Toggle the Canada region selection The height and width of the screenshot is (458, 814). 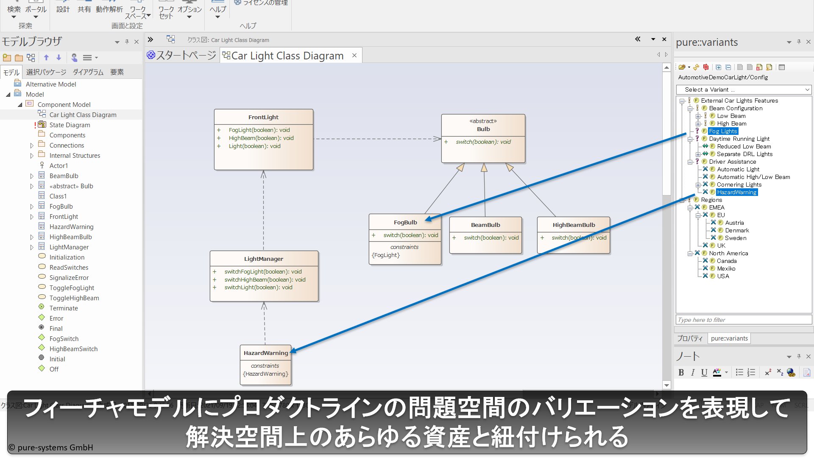[705, 261]
